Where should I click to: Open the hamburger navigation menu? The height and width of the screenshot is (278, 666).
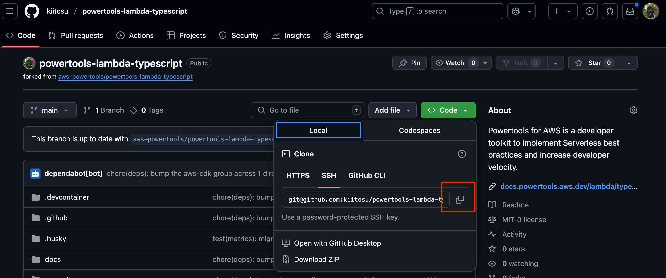[x=10, y=11]
